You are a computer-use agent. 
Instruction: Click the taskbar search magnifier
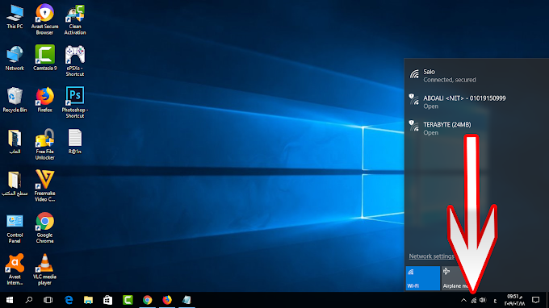[x=29, y=300]
